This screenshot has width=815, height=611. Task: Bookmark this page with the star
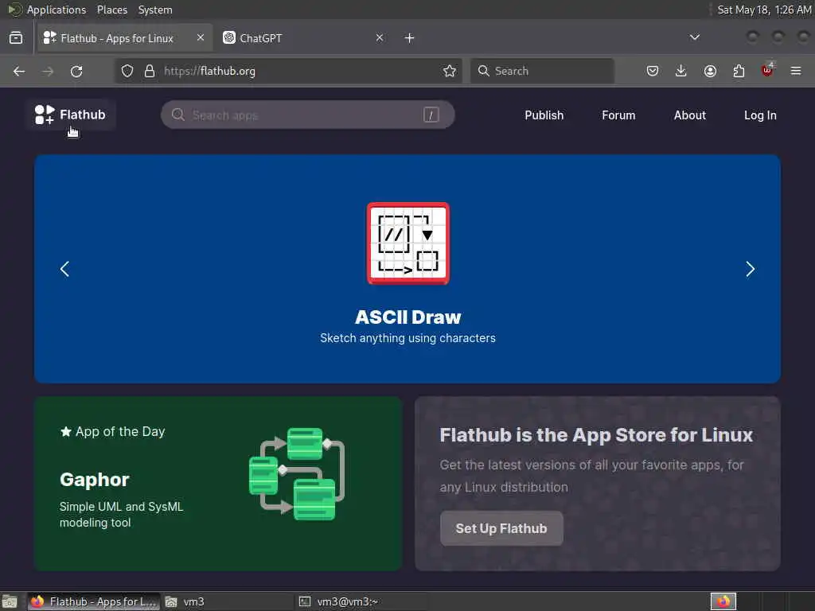[x=450, y=71]
